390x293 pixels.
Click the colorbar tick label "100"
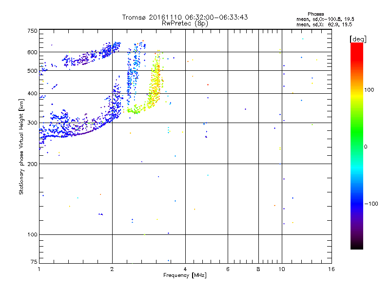click(369, 90)
